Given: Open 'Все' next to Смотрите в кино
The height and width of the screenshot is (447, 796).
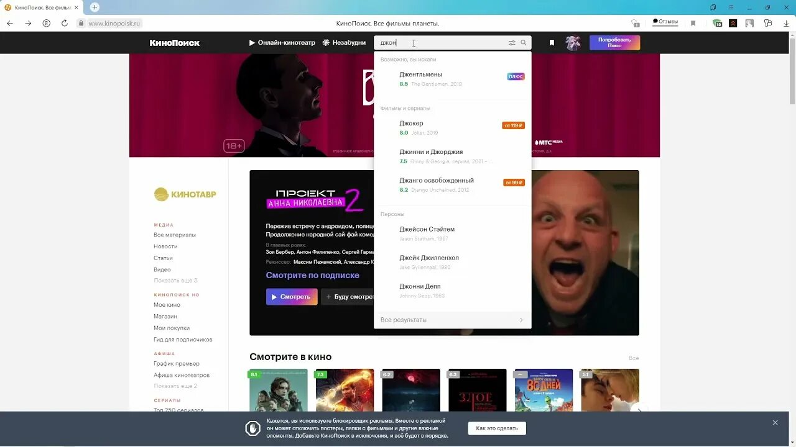Looking at the screenshot, I should [x=634, y=358].
